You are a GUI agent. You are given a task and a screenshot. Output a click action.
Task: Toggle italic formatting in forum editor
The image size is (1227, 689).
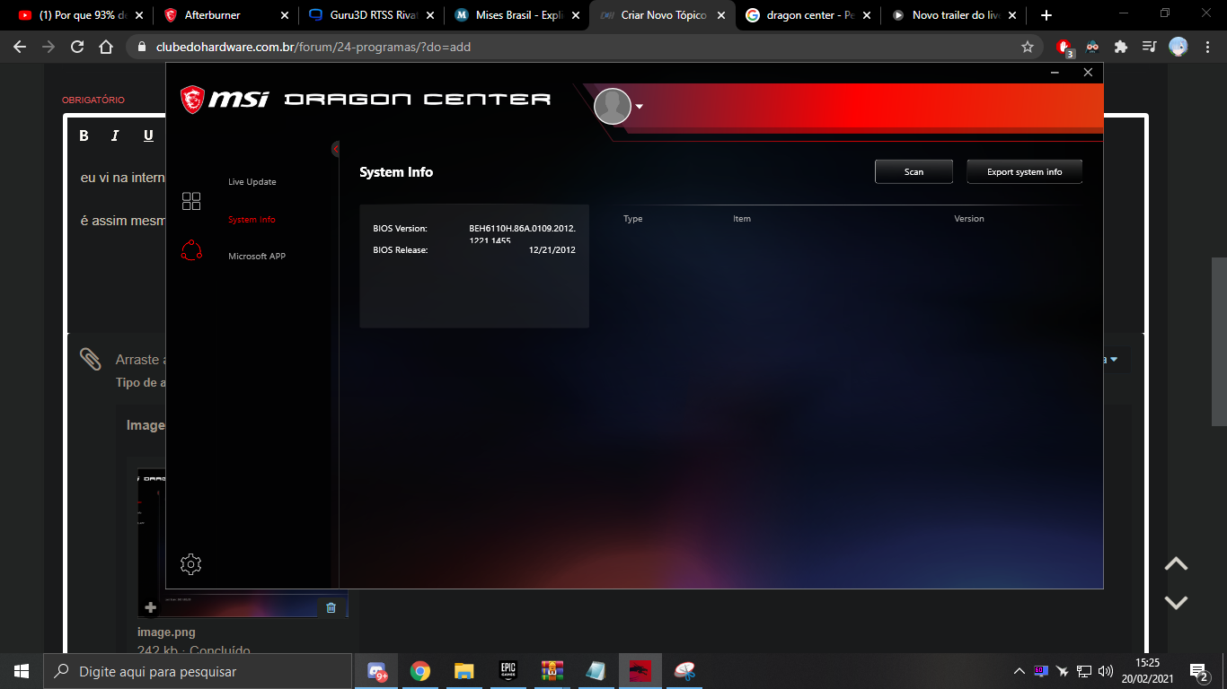coord(115,135)
